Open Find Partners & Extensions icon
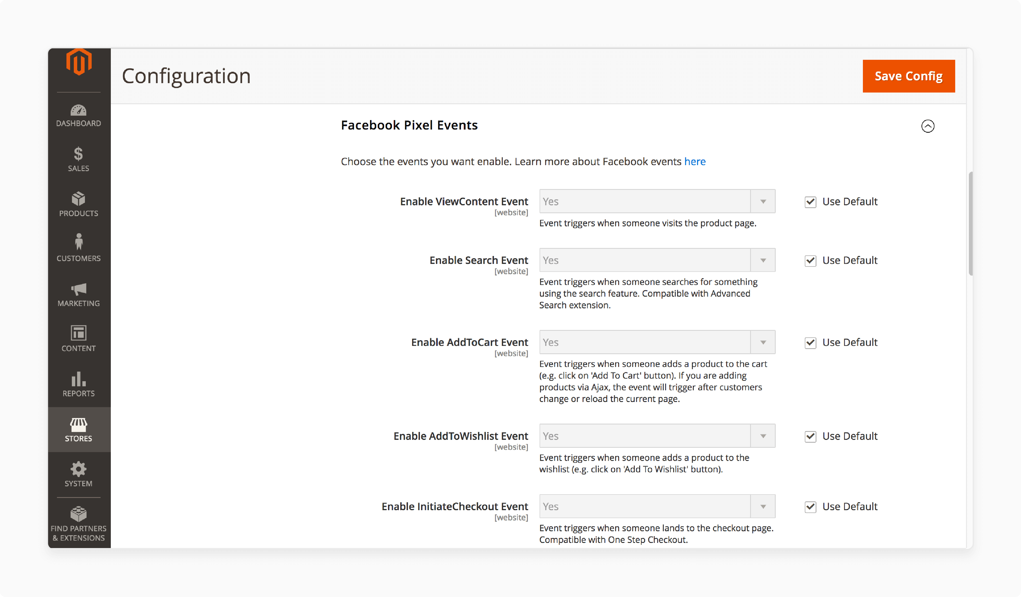The width and height of the screenshot is (1021, 597). coord(79,514)
